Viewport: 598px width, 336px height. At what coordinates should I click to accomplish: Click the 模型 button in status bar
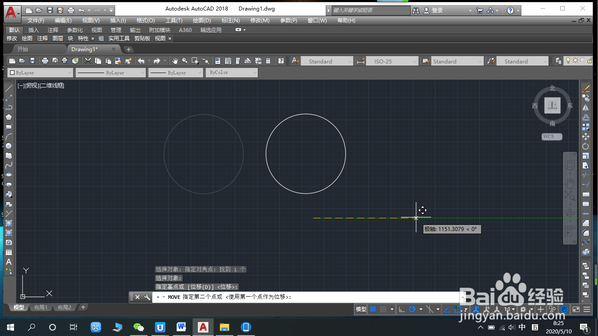tap(361, 309)
